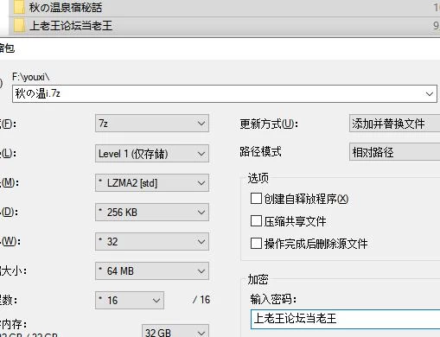Click the 路径模式 label

click(260, 151)
